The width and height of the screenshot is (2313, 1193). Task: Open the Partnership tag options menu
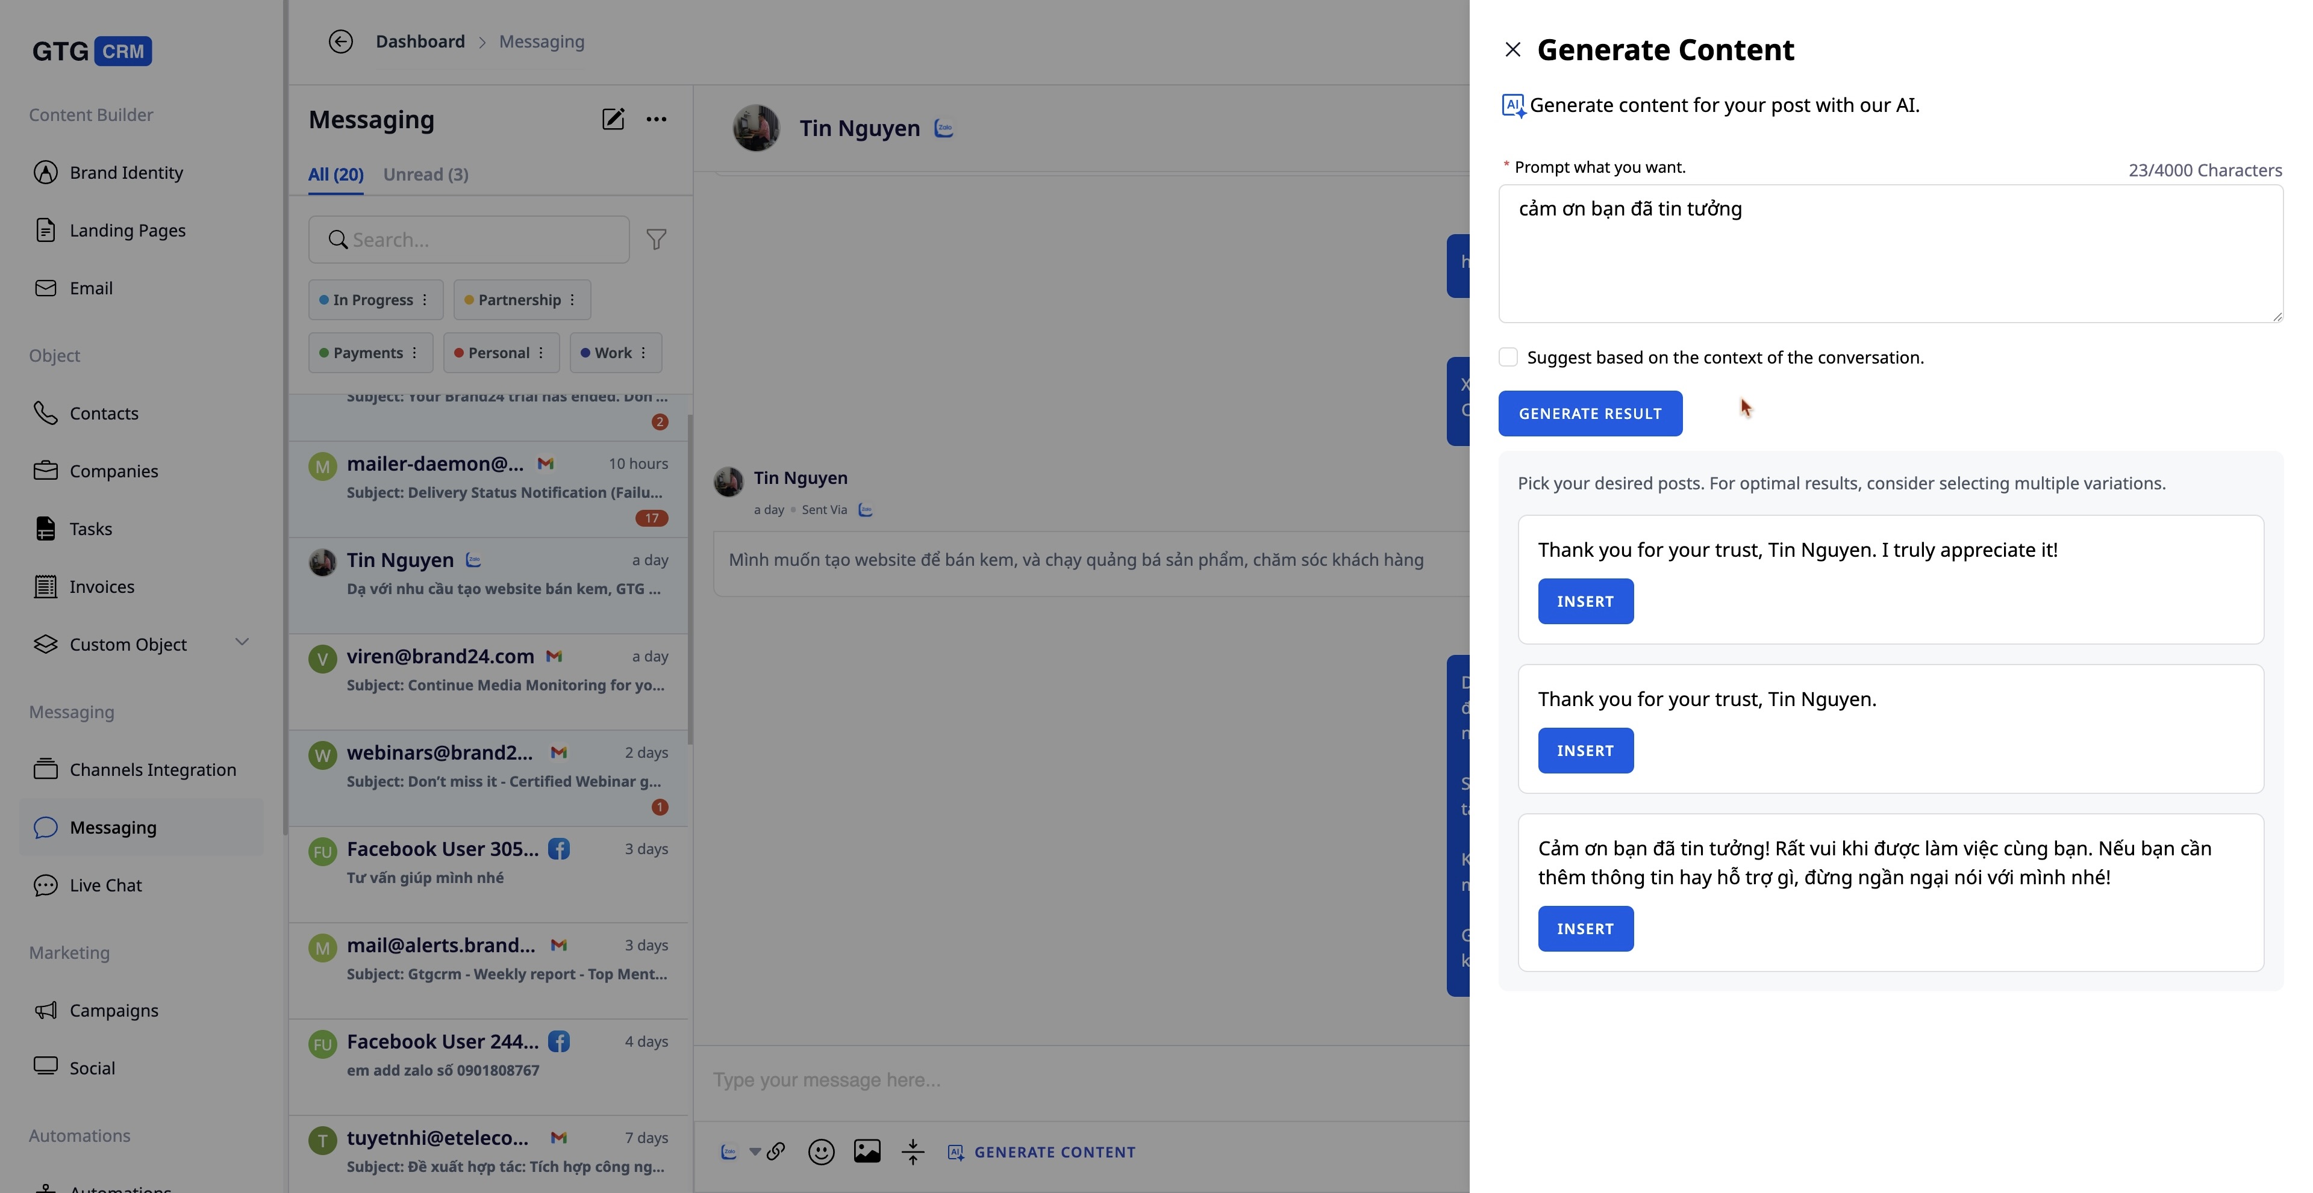pyautogui.click(x=572, y=300)
